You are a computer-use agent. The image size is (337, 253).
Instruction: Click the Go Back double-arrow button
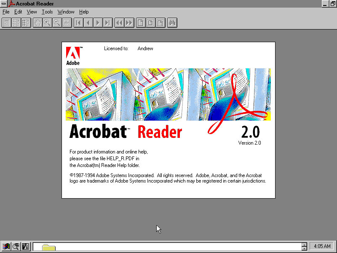click(x=120, y=23)
